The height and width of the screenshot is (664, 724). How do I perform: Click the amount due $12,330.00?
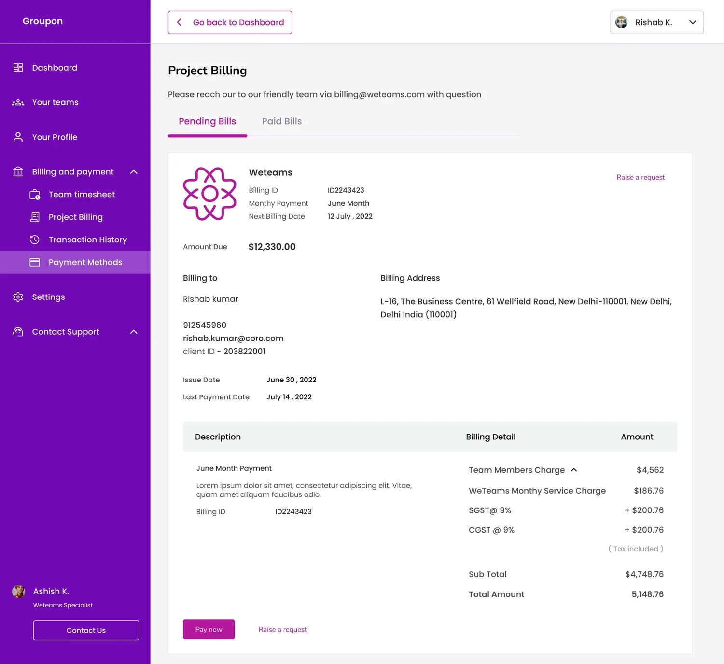[x=272, y=247]
